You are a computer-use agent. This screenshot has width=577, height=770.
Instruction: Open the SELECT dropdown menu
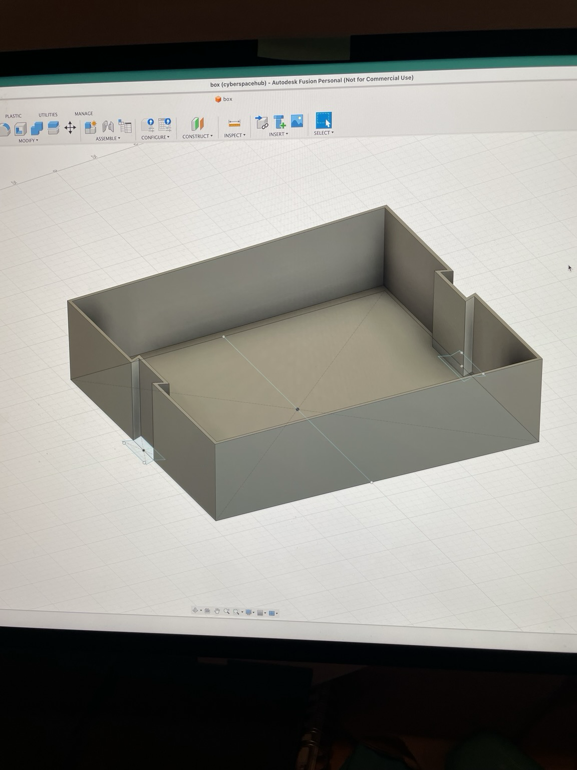[324, 133]
